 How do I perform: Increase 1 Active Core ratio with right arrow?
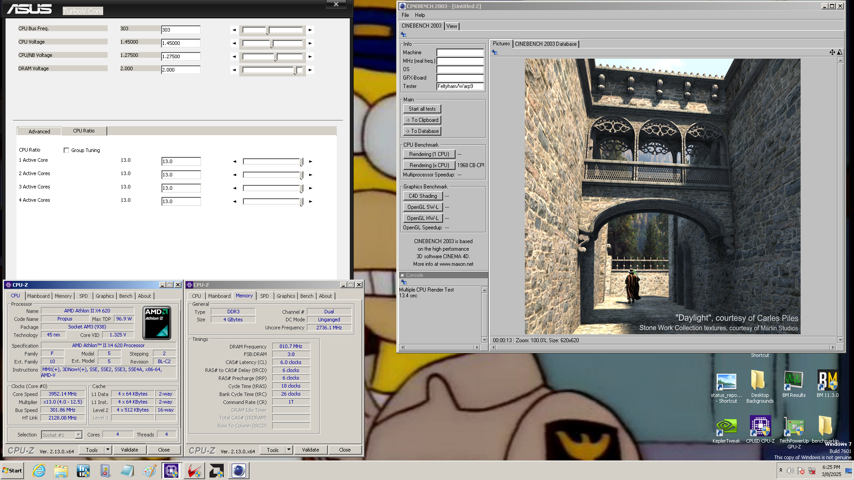310,162
